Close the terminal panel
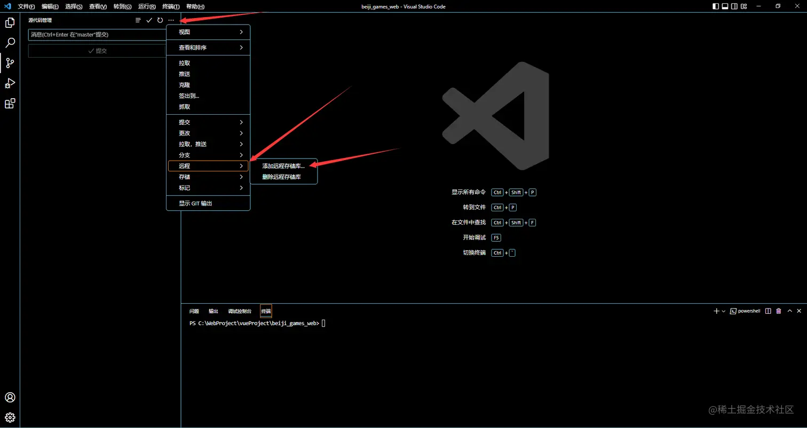807x428 pixels. 799,311
